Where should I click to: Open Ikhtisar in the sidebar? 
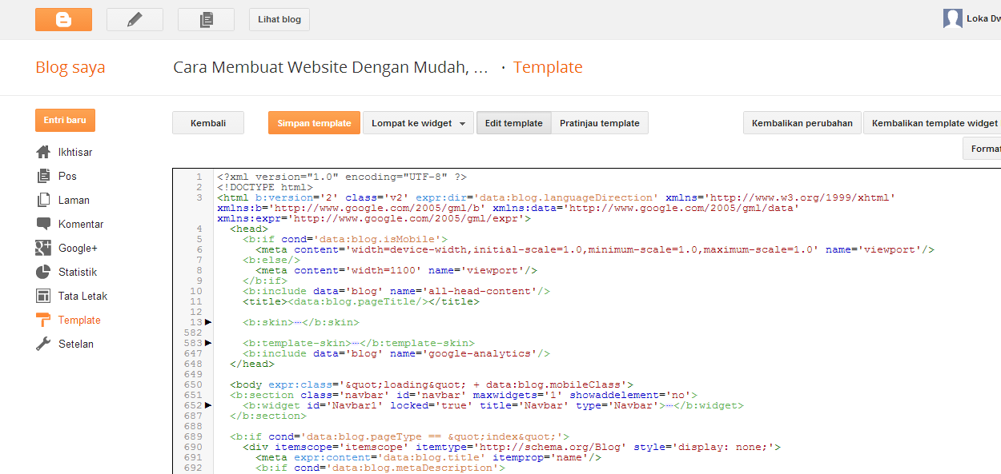click(x=75, y=152)
